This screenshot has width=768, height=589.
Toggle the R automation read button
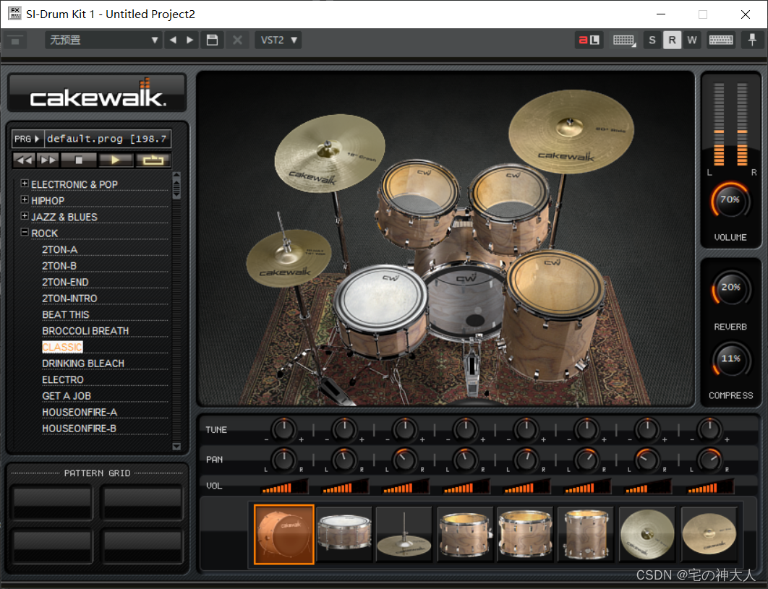pos(672,40)
